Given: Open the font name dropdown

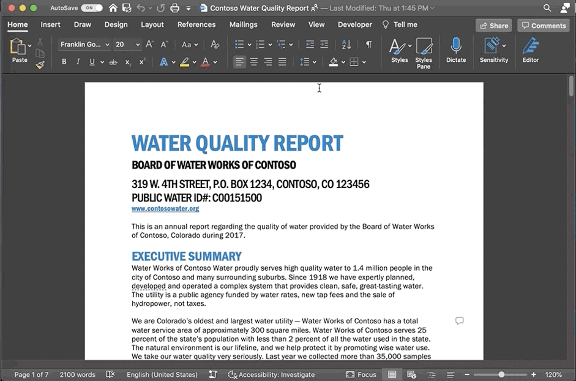Looking at the screenshot, I should [x=107, y=45].
